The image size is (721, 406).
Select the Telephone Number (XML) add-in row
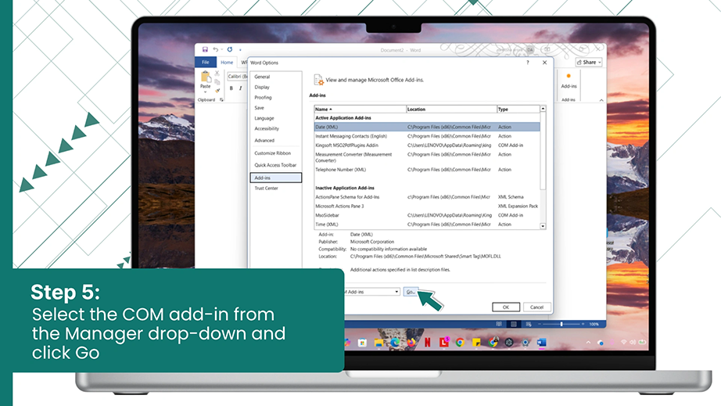point(427,170)
